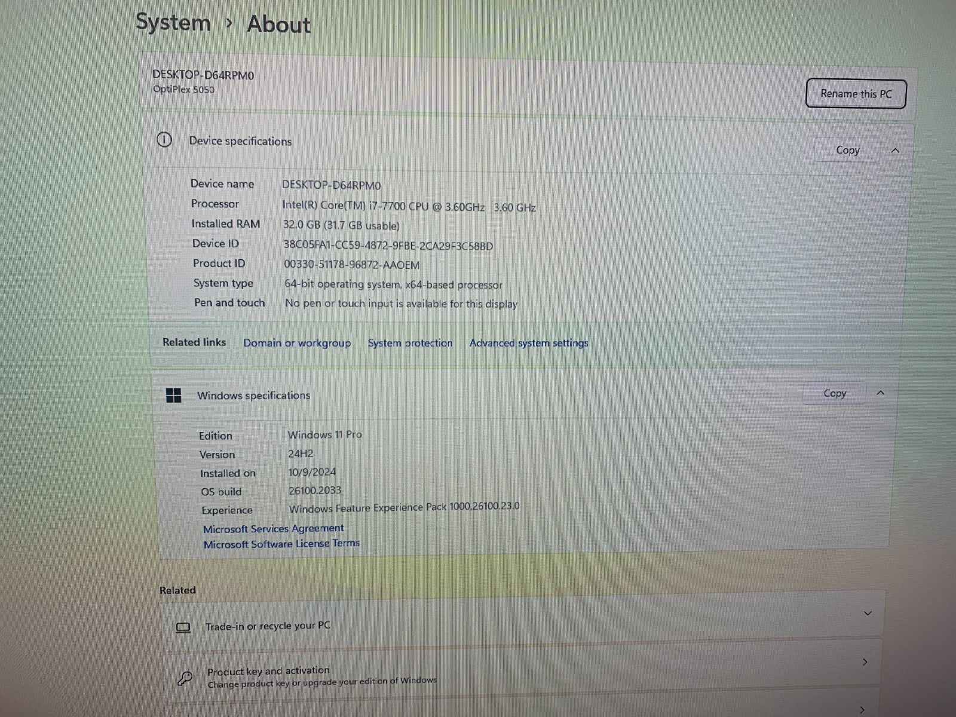The image size is (956, 717).
Task: Select Product ID value 00330-51178-96872-AAOEM
Action: click(351, 265)
